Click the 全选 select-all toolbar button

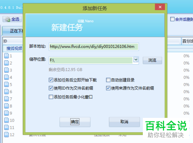pos(12,19)
